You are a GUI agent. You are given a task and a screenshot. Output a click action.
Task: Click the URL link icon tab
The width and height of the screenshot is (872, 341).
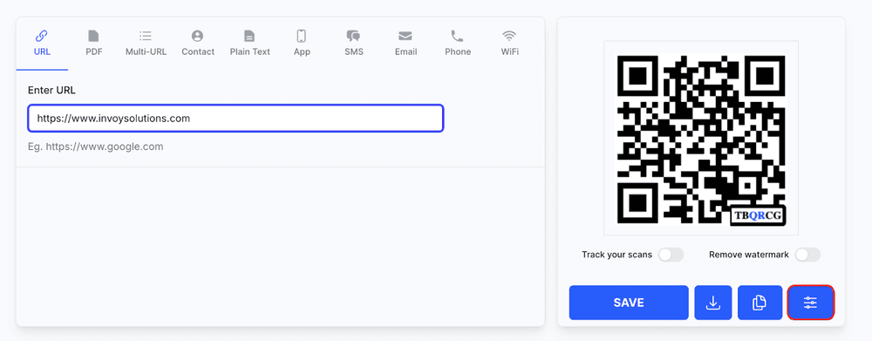42,36
